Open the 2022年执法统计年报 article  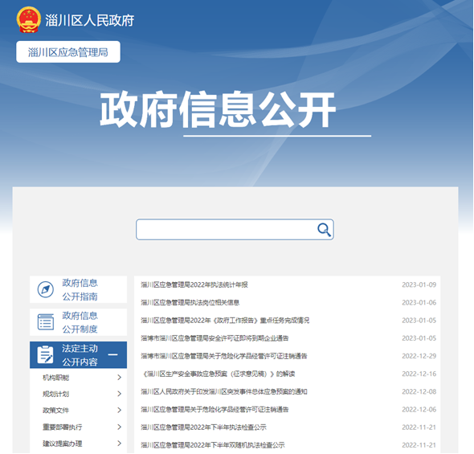point(194,284)
